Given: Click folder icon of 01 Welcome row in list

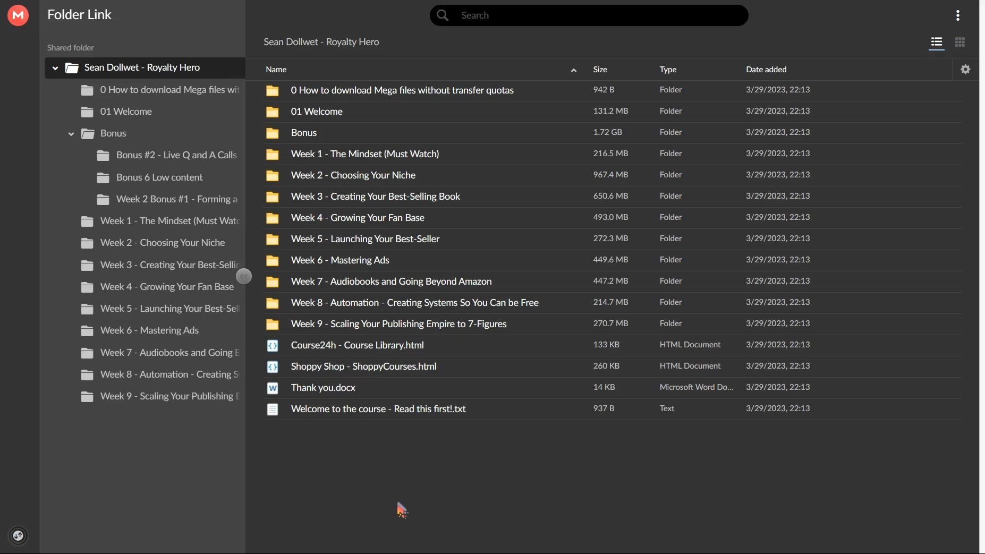Looking at the screenshot, I should 273,112.
